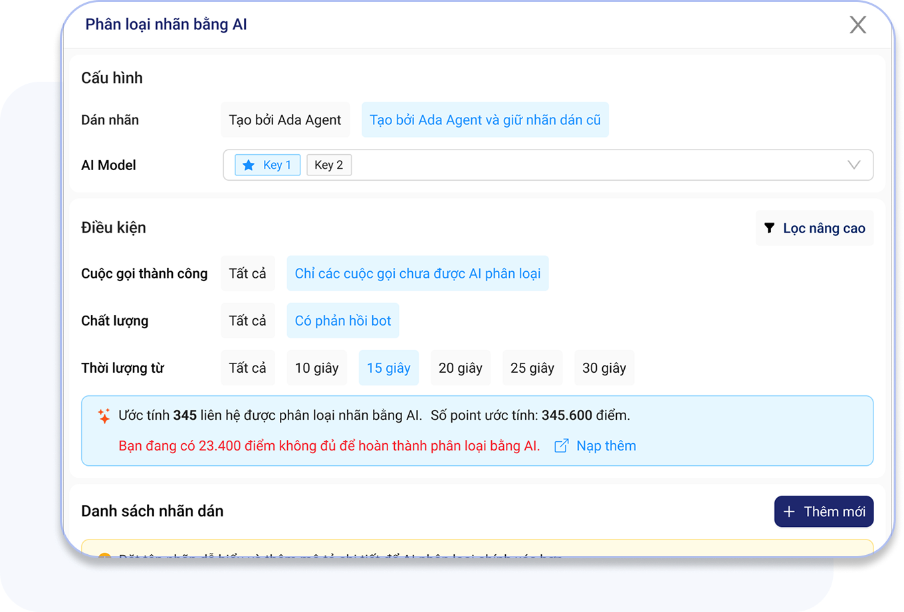904x612 pixels.
Task: Expand the AI Model dropdown chevron
Action: [853, 165]
